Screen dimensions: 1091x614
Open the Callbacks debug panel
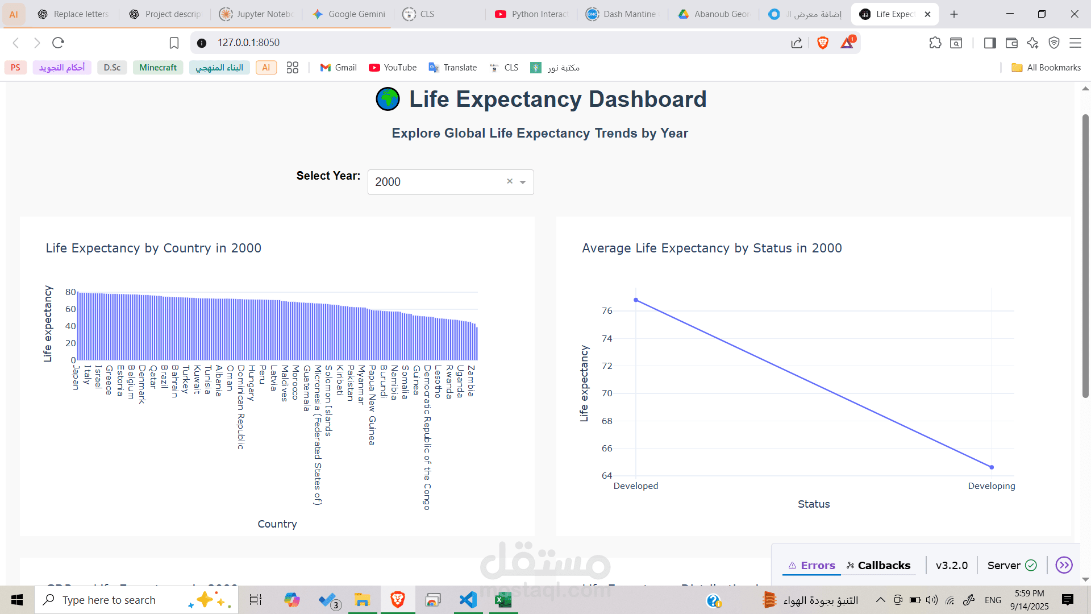pyautogui.click(x=878, y=566)
